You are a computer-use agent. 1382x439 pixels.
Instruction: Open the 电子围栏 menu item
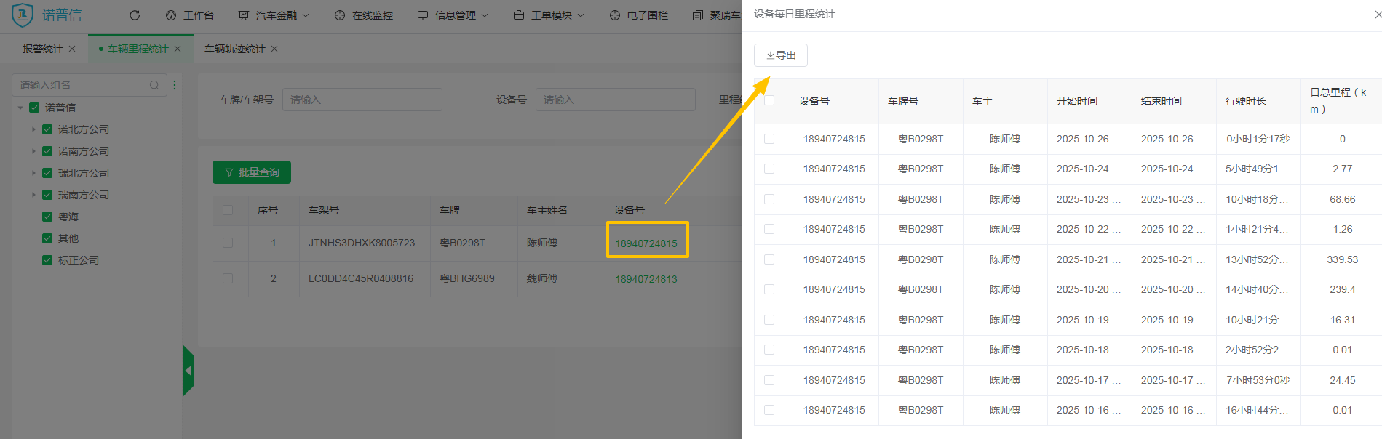coord(639,15)
